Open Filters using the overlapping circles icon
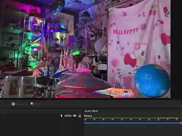Screen dimensions: 182x136 click(x=32, y=104)
